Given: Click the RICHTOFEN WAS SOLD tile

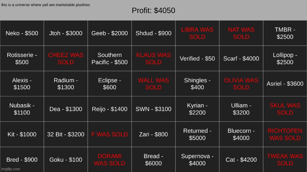Looking at the screenshot, I should pos(285,134).
